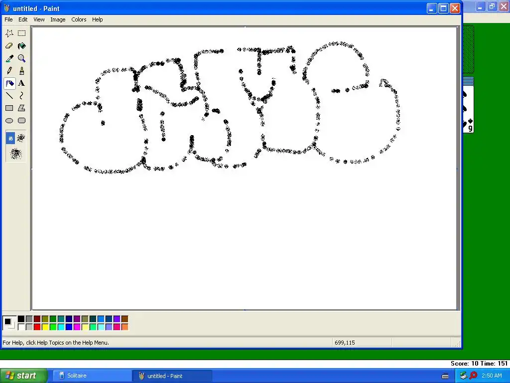Pick the bright red swatch
This screenshot has height=383, width=510.
pyautogui.click(x=37, y=327)
